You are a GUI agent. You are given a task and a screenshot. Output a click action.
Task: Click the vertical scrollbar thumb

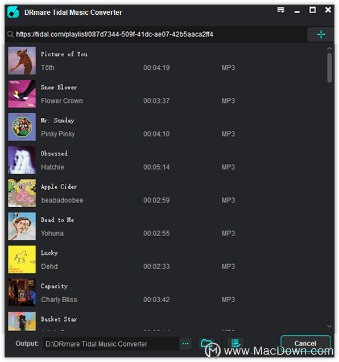click(329, 68)
